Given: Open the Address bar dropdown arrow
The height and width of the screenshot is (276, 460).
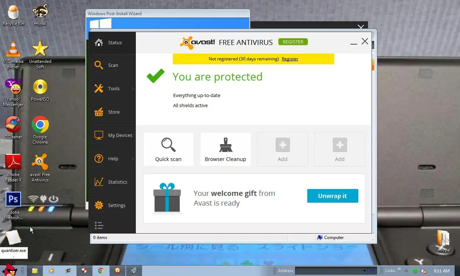Looking at the screenshot, I should pos(365,271).
